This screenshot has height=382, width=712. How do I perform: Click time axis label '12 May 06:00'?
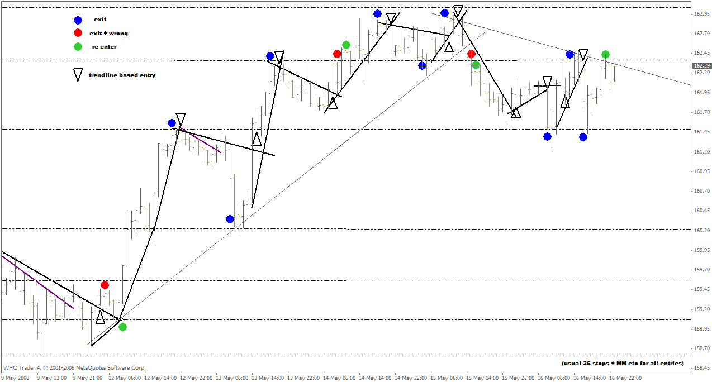pyautogui.click(x=125, y=378)
